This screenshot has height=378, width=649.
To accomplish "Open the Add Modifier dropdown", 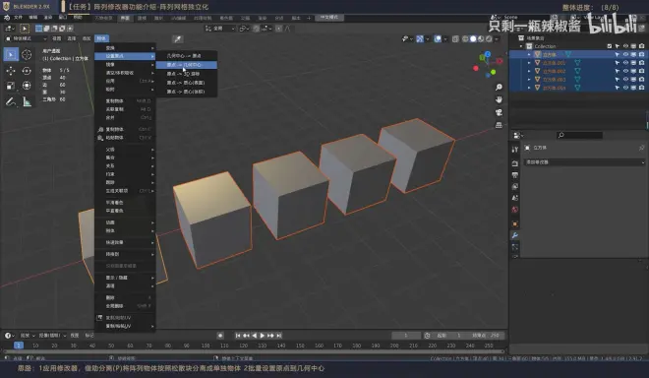I will click(x=584, y=162).
